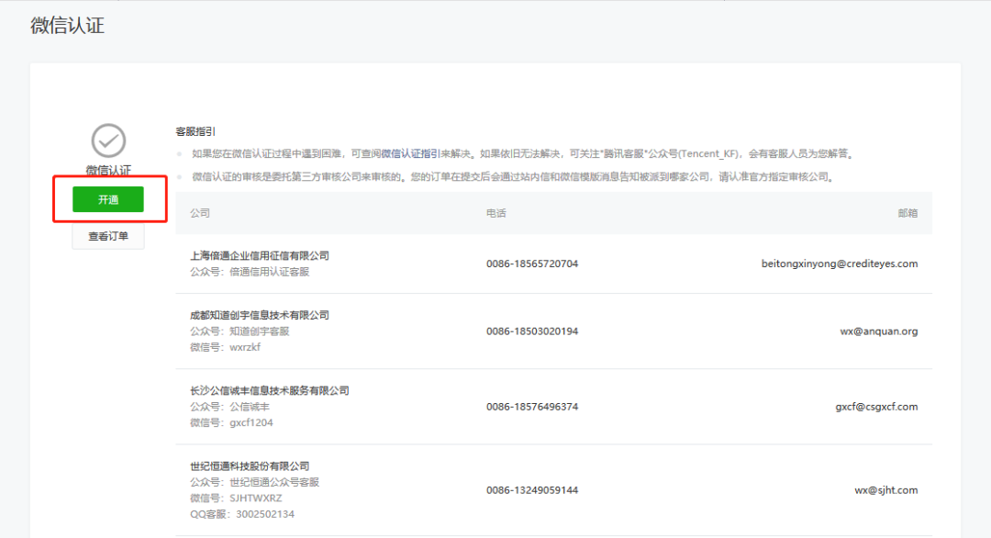
Task: Select the 微信认证 label under the checkmark
Action: pyautogui.click(x=108, y=170)
